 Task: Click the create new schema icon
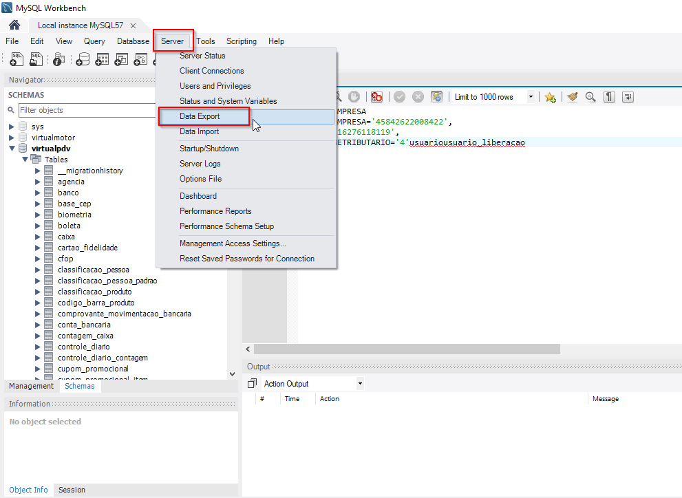point(82,59)
